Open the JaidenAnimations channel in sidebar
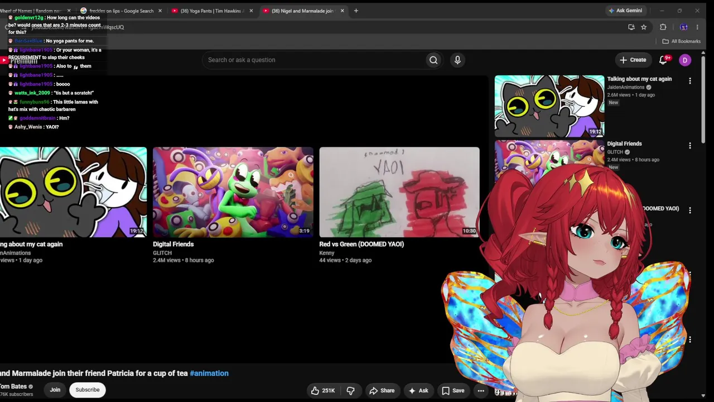714x402 pixels. (626, 87)
